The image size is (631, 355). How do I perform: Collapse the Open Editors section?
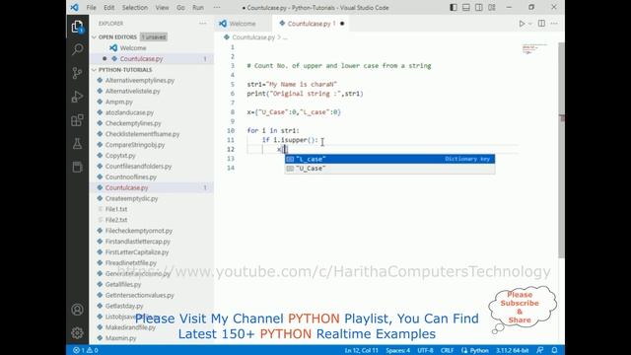click(95, 37)
